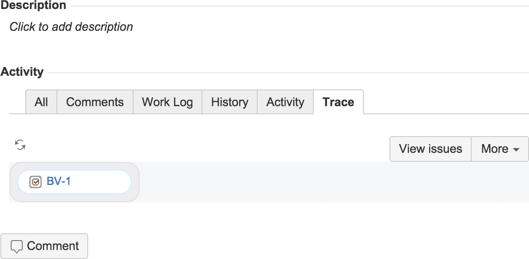Viewport: 529px width, 259px height.
Task: Select the Trace tab
Action: tap(339, 102)
